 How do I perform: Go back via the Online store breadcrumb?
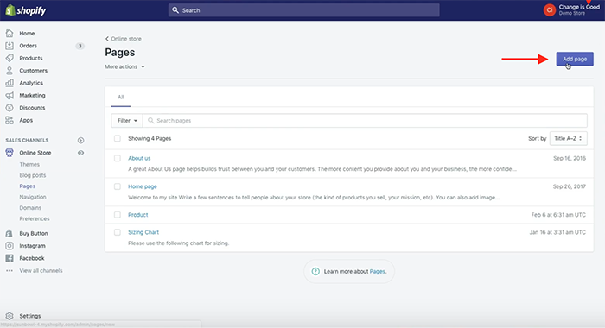[124, 39]
